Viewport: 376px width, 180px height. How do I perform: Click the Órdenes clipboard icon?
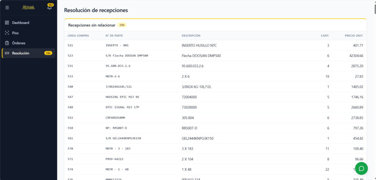pos(7,43)
